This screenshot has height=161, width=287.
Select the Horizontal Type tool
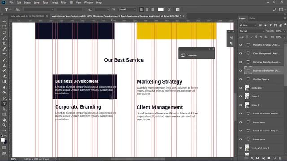pos(4,103)
